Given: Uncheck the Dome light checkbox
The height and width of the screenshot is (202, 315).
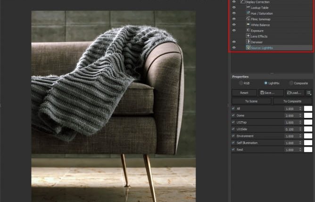Looking at the screenshot, I should 233,115.
